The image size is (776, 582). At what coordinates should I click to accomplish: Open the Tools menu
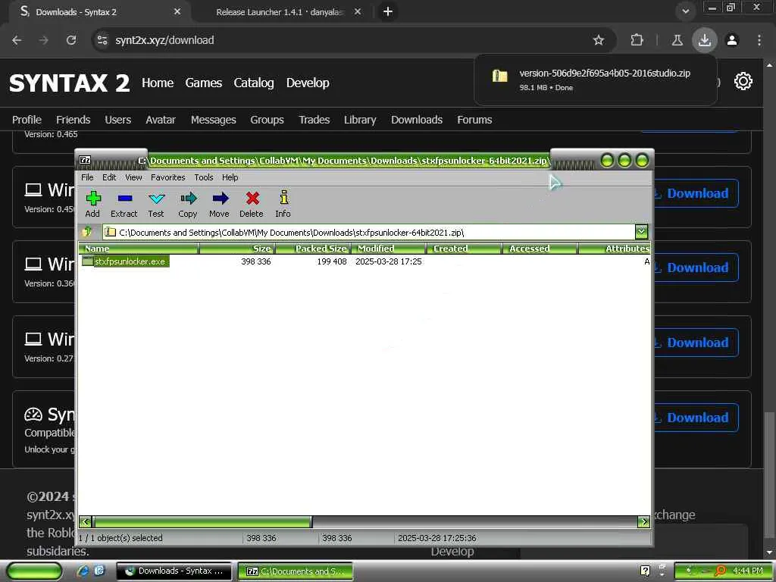(x=203, y=177)
